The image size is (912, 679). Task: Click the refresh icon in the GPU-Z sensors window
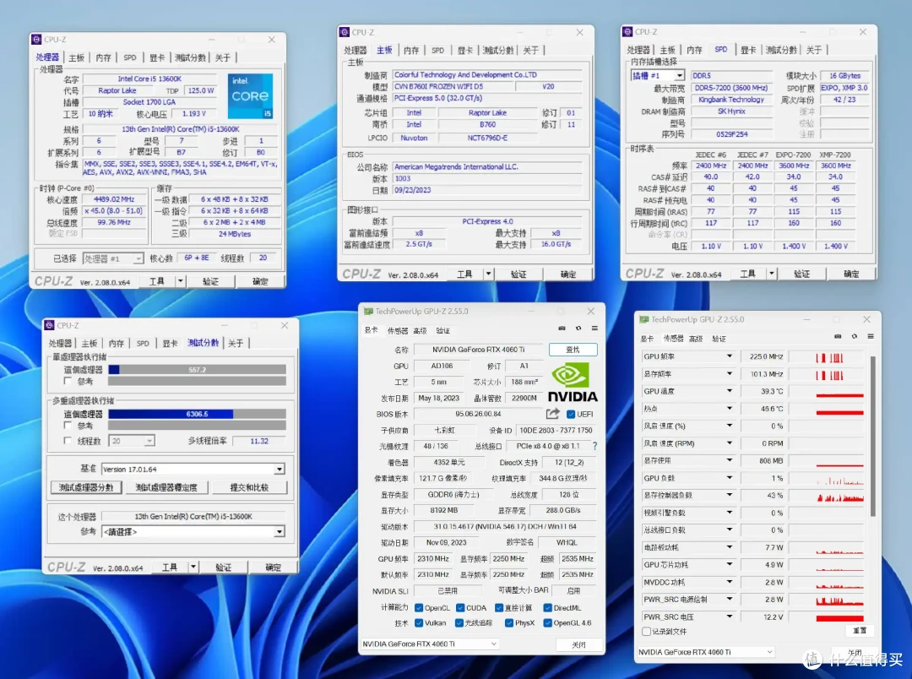855,336
